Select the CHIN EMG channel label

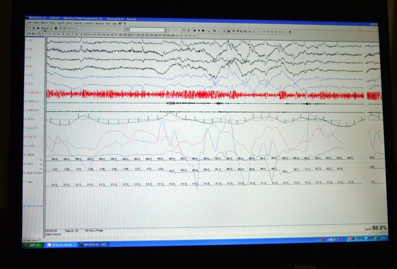point(34,93)
